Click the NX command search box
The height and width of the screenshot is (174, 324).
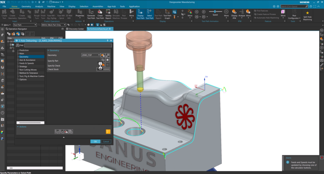point(294,6)
